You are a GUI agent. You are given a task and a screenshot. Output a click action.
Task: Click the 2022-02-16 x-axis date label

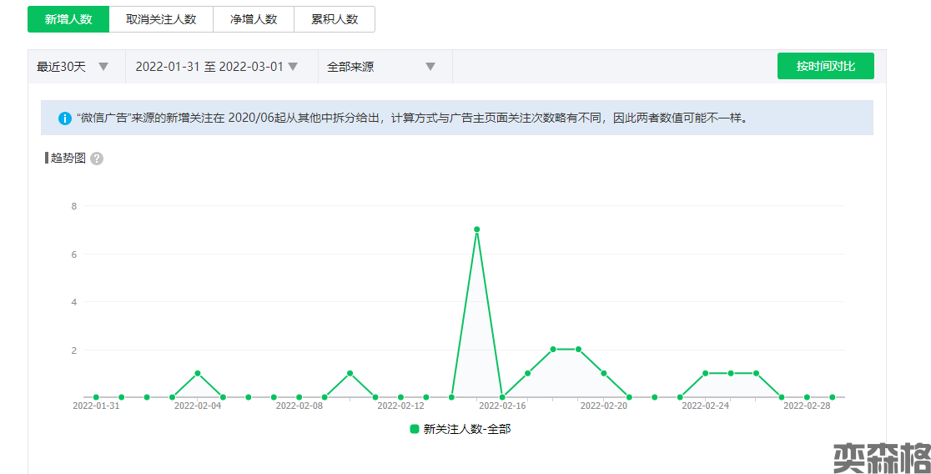pos(502,406)
